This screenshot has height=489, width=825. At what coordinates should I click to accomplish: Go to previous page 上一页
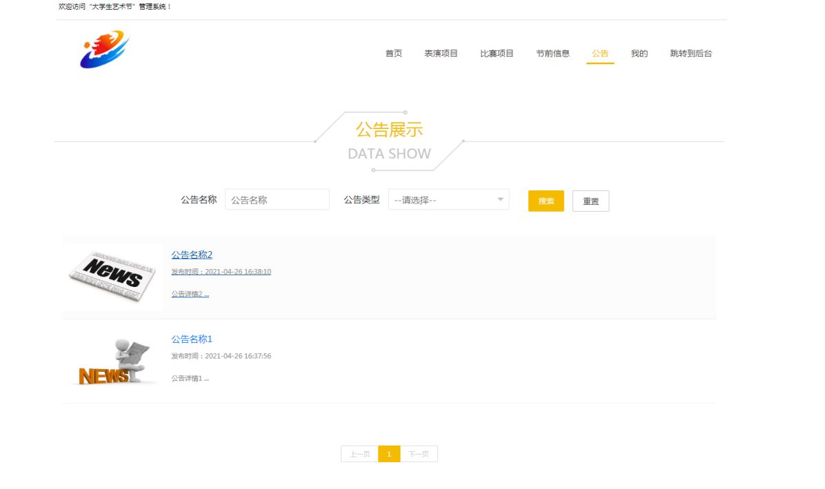360,454
